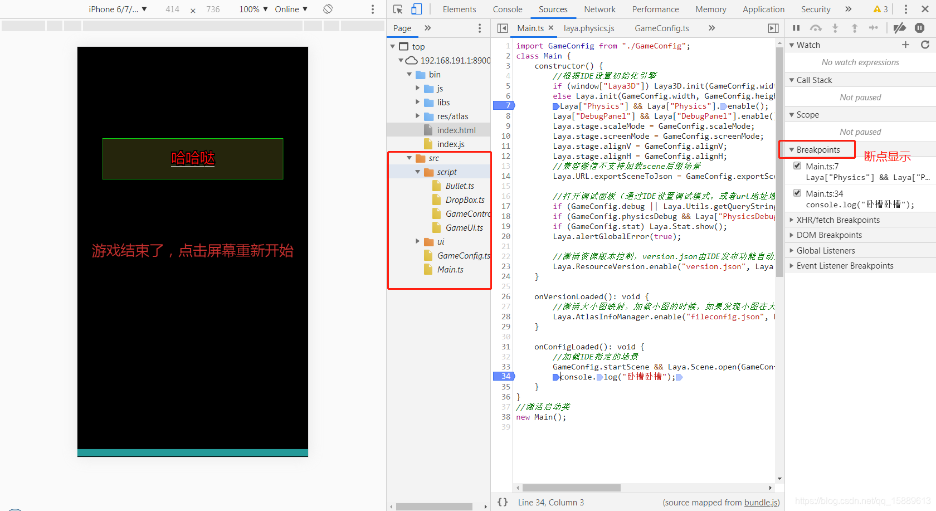Add a new watch expression

(x=905, y=45)
